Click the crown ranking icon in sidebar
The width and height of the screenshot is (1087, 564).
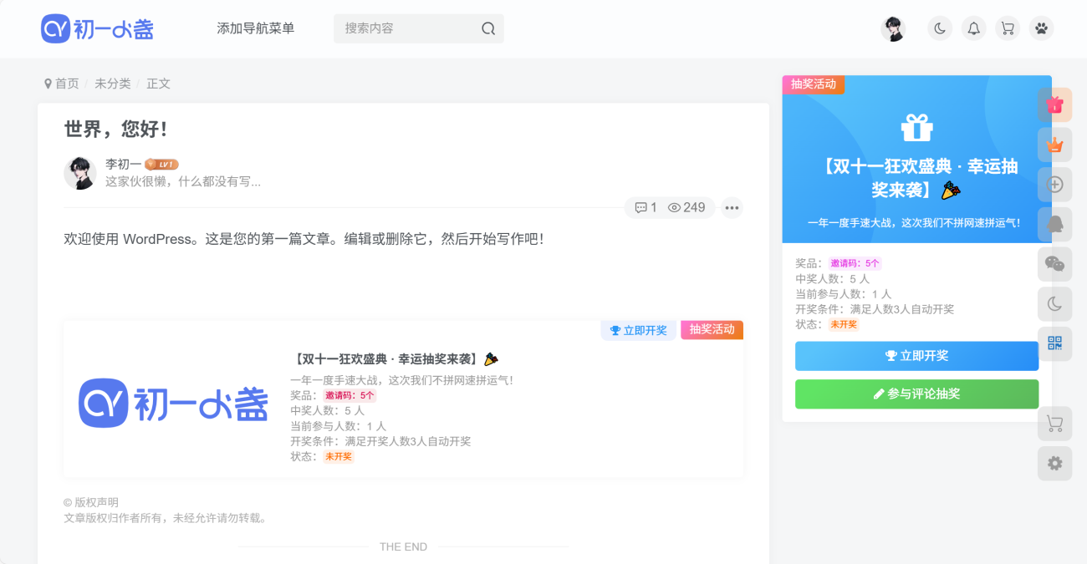point(1054,144)
